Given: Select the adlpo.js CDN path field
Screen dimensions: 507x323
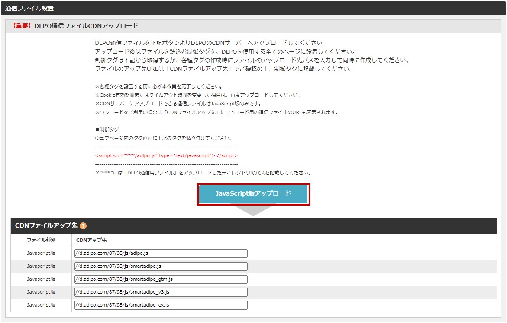Looking at the screenshot, I should point(161,253).
